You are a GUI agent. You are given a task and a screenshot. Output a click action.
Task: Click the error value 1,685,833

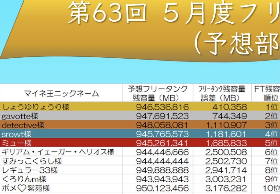(x=227, y=143)
